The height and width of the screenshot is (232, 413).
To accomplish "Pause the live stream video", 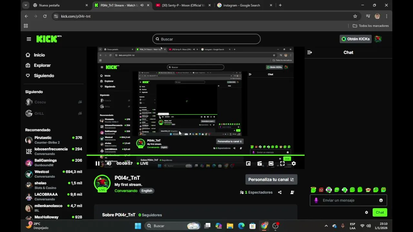I will point(97,163).
